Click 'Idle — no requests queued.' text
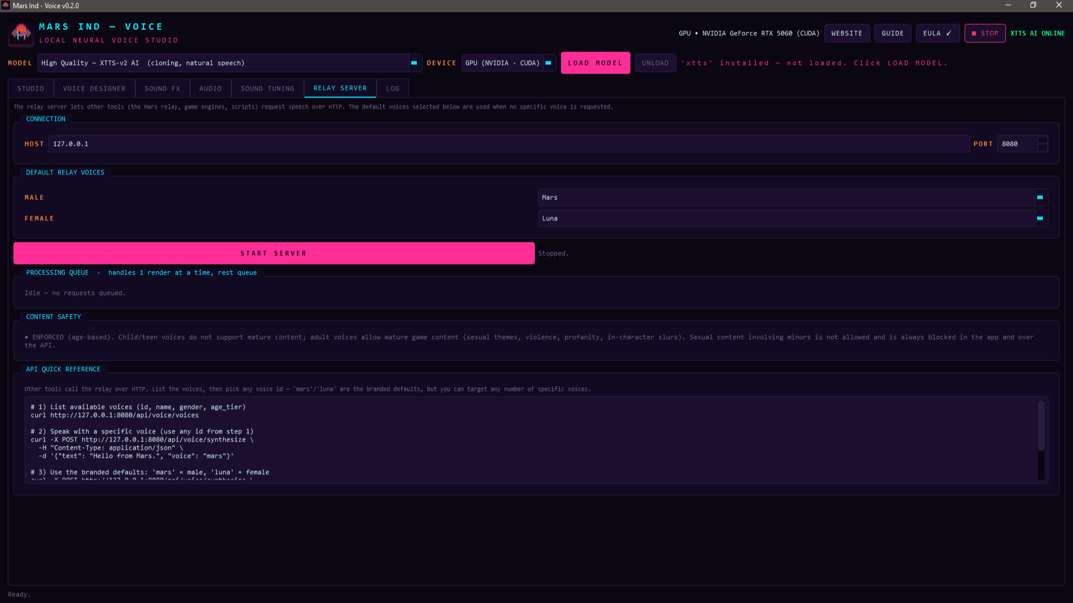1073x603 pixels. (75, 293)
